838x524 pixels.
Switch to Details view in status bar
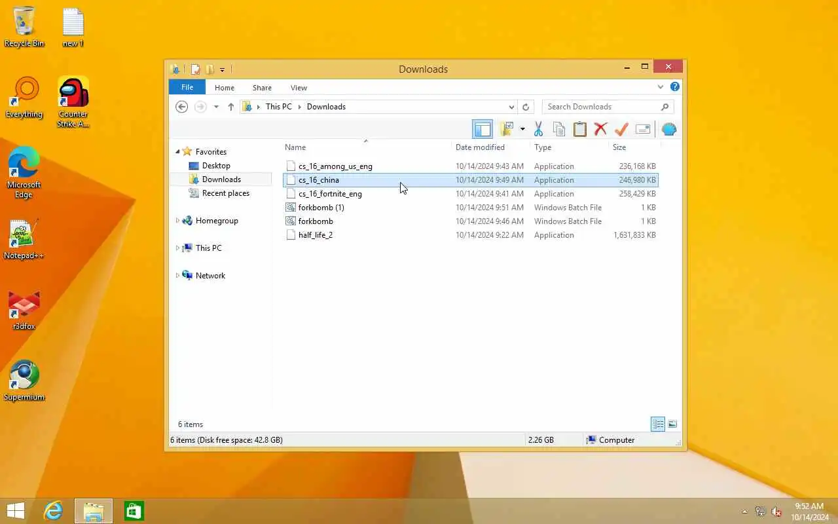point(658,424)
